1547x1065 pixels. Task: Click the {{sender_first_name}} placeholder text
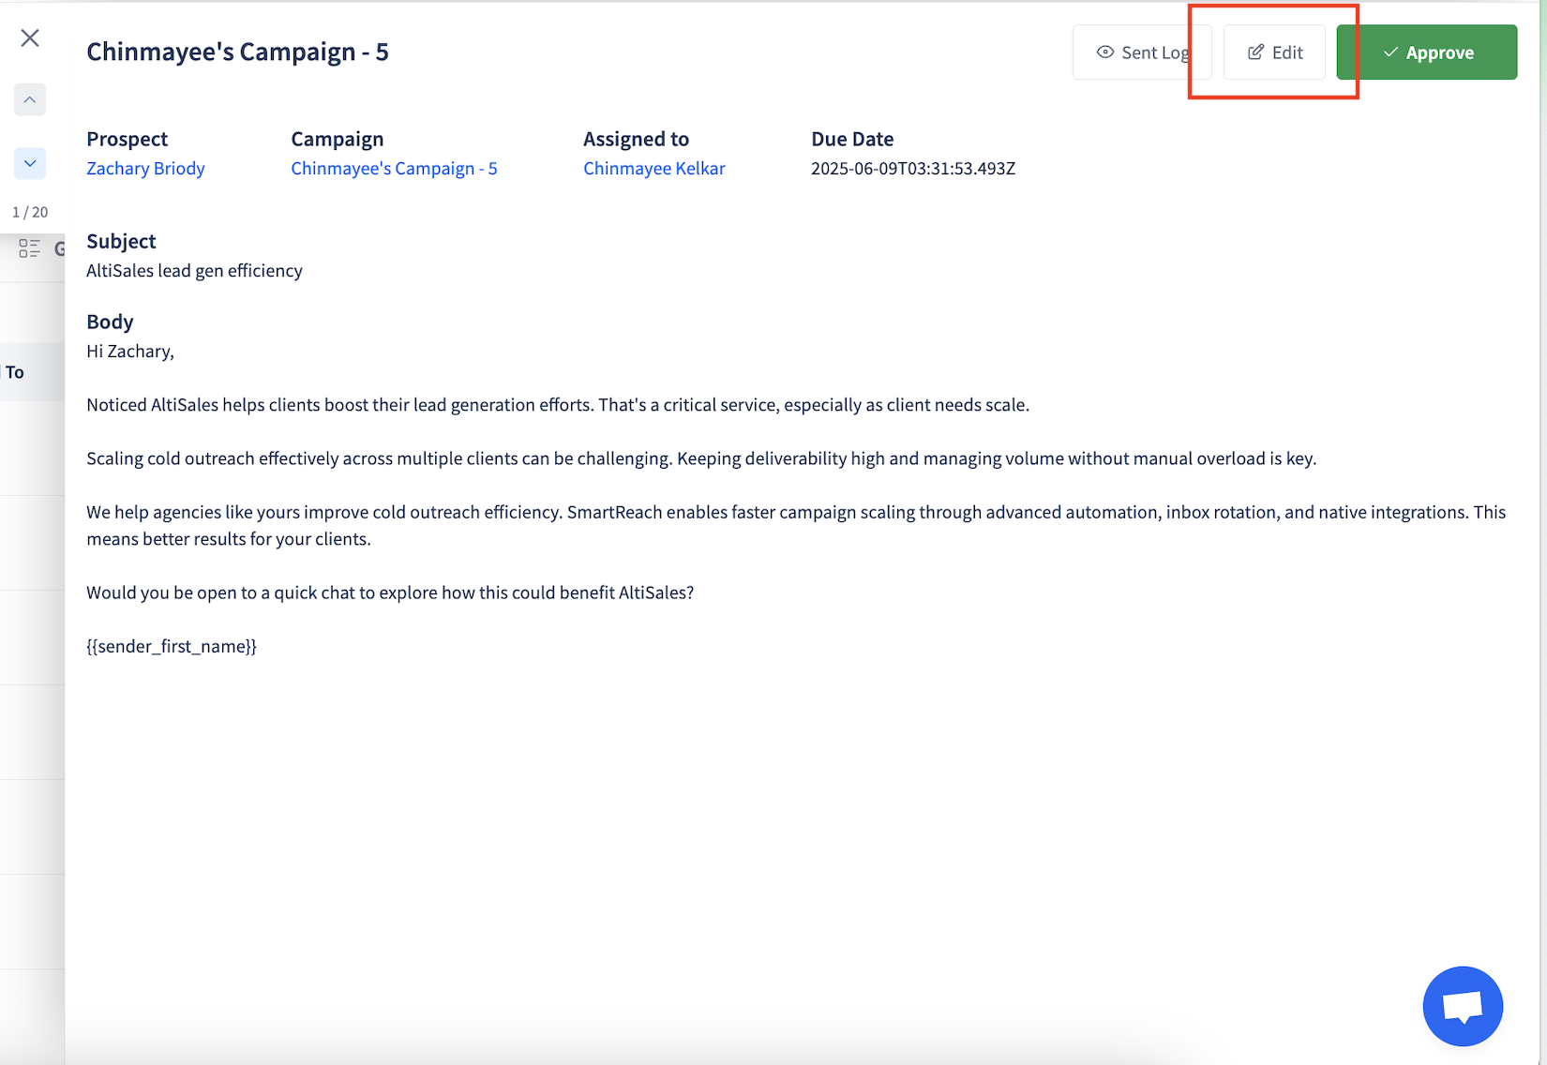click(x=172, y=646)
